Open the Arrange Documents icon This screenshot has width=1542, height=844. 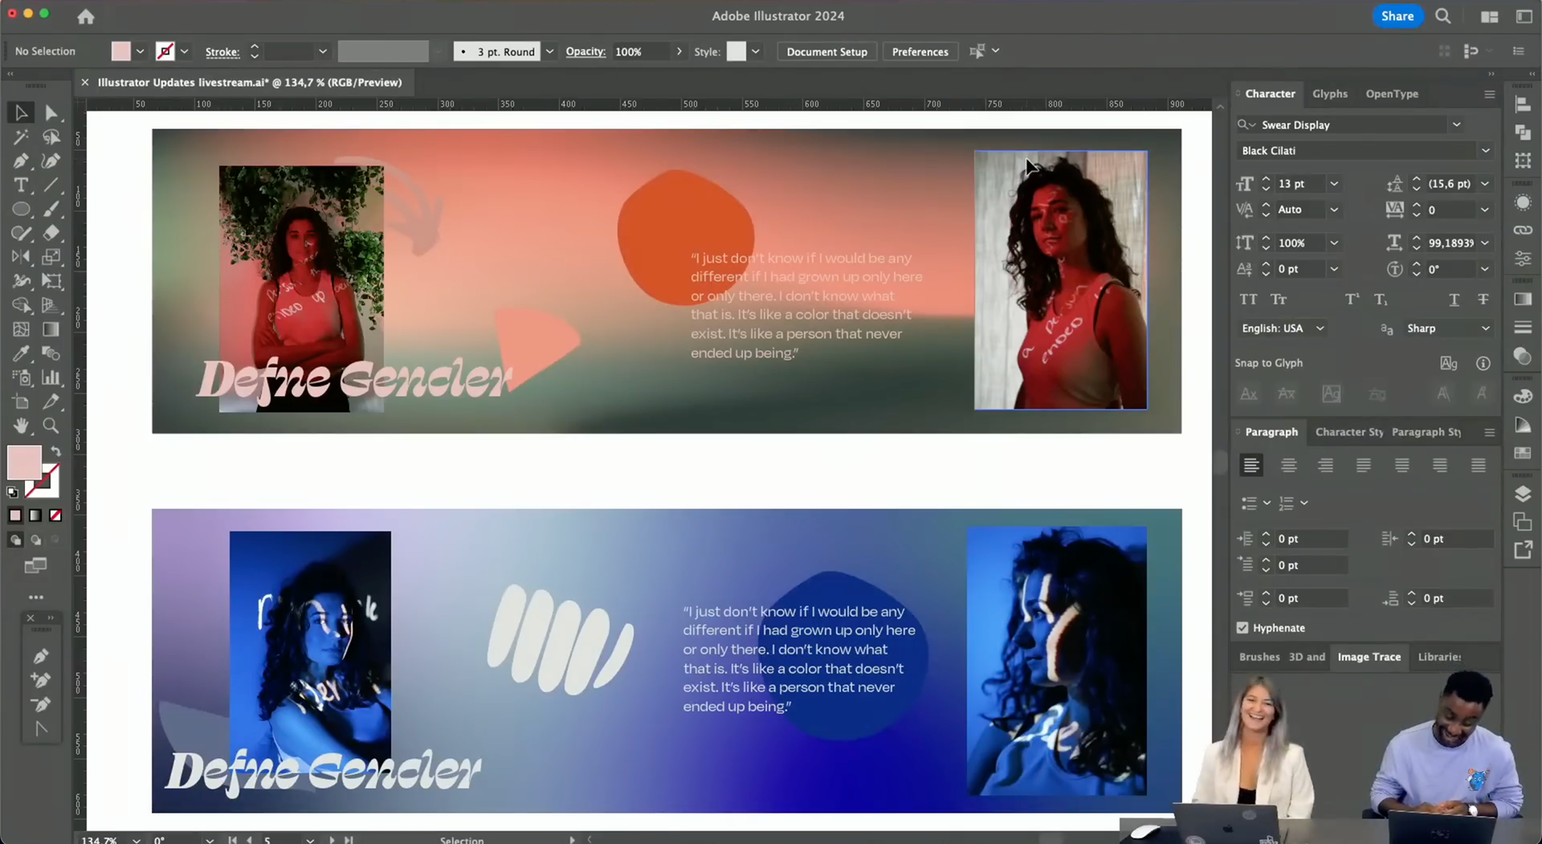(x=1489, y=16)
